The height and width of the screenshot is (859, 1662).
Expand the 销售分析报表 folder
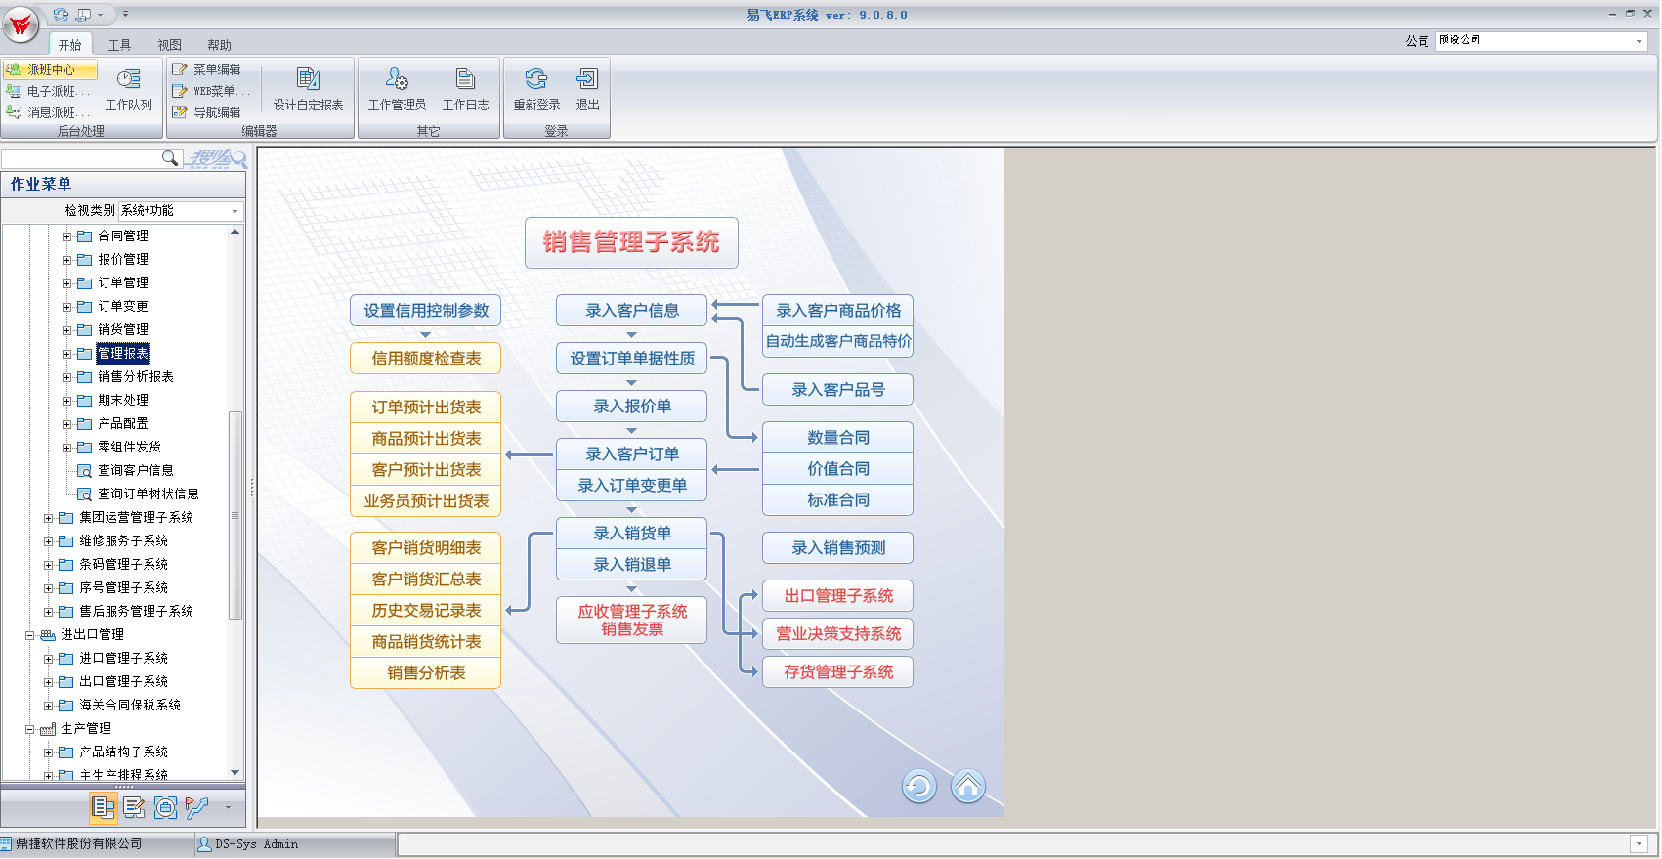(x=67, y=377)
